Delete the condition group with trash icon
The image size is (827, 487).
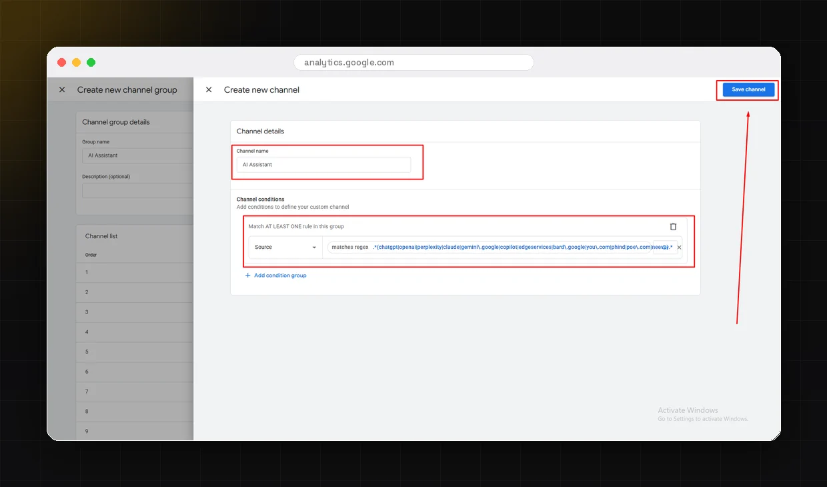(x=673, y=227)
